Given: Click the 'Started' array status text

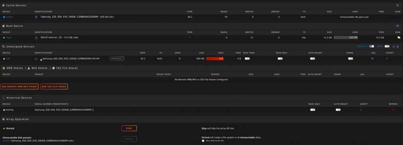Looking at the screenshot, I should 10,129.
